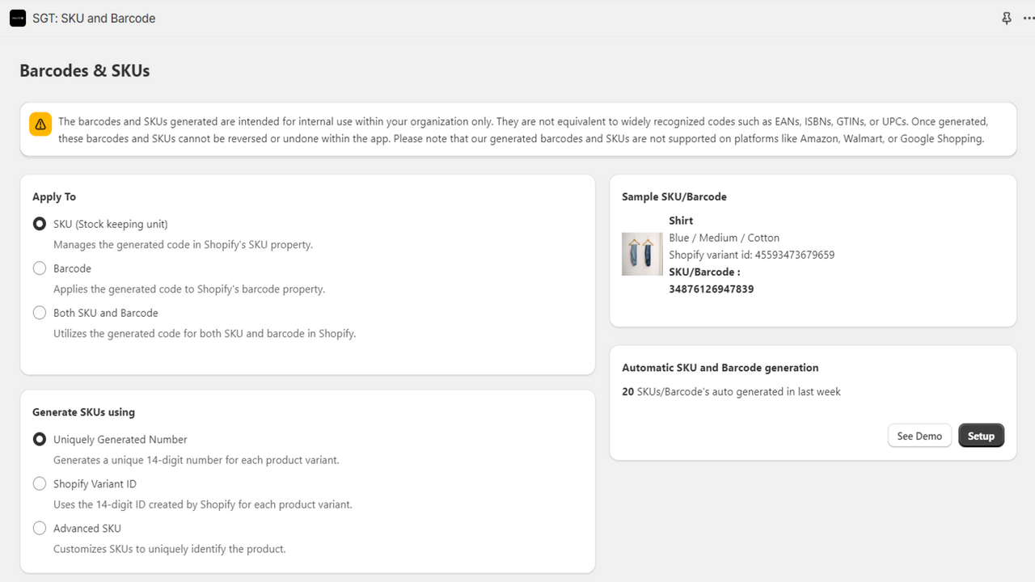
Task: Pin the SGT app using the pin icon
Action: point(1006,18)
